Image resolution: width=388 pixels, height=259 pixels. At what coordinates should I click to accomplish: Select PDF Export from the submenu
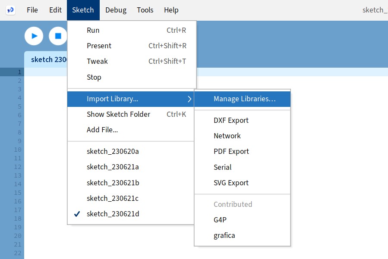[x=231, y=151]
